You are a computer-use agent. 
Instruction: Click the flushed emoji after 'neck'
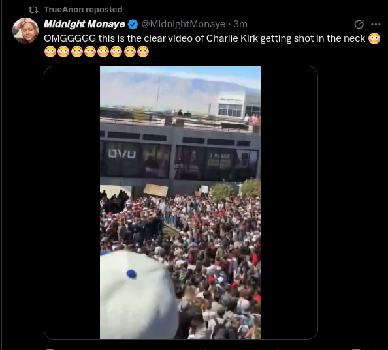point(374,38)
